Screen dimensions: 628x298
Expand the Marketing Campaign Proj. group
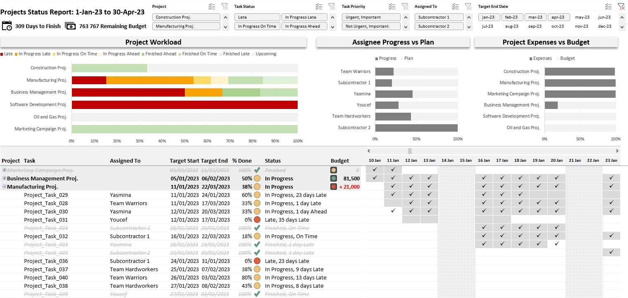3,170
